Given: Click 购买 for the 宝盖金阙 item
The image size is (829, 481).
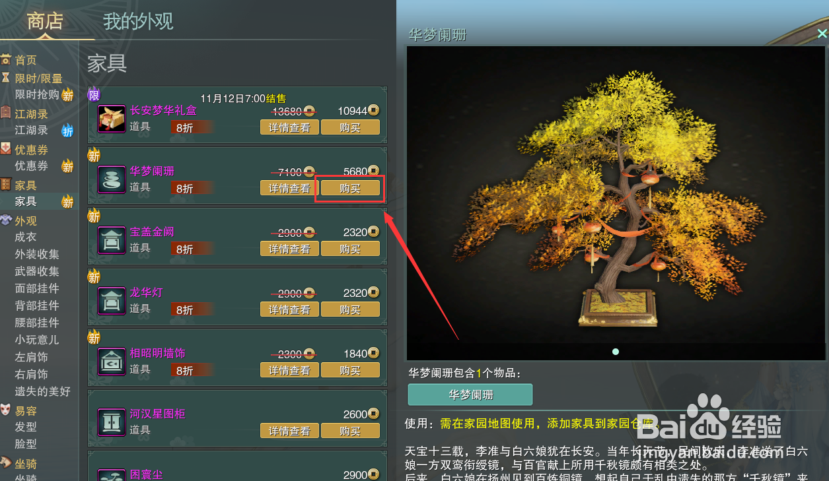Looking at the screenshot, I should pos(350,249).
